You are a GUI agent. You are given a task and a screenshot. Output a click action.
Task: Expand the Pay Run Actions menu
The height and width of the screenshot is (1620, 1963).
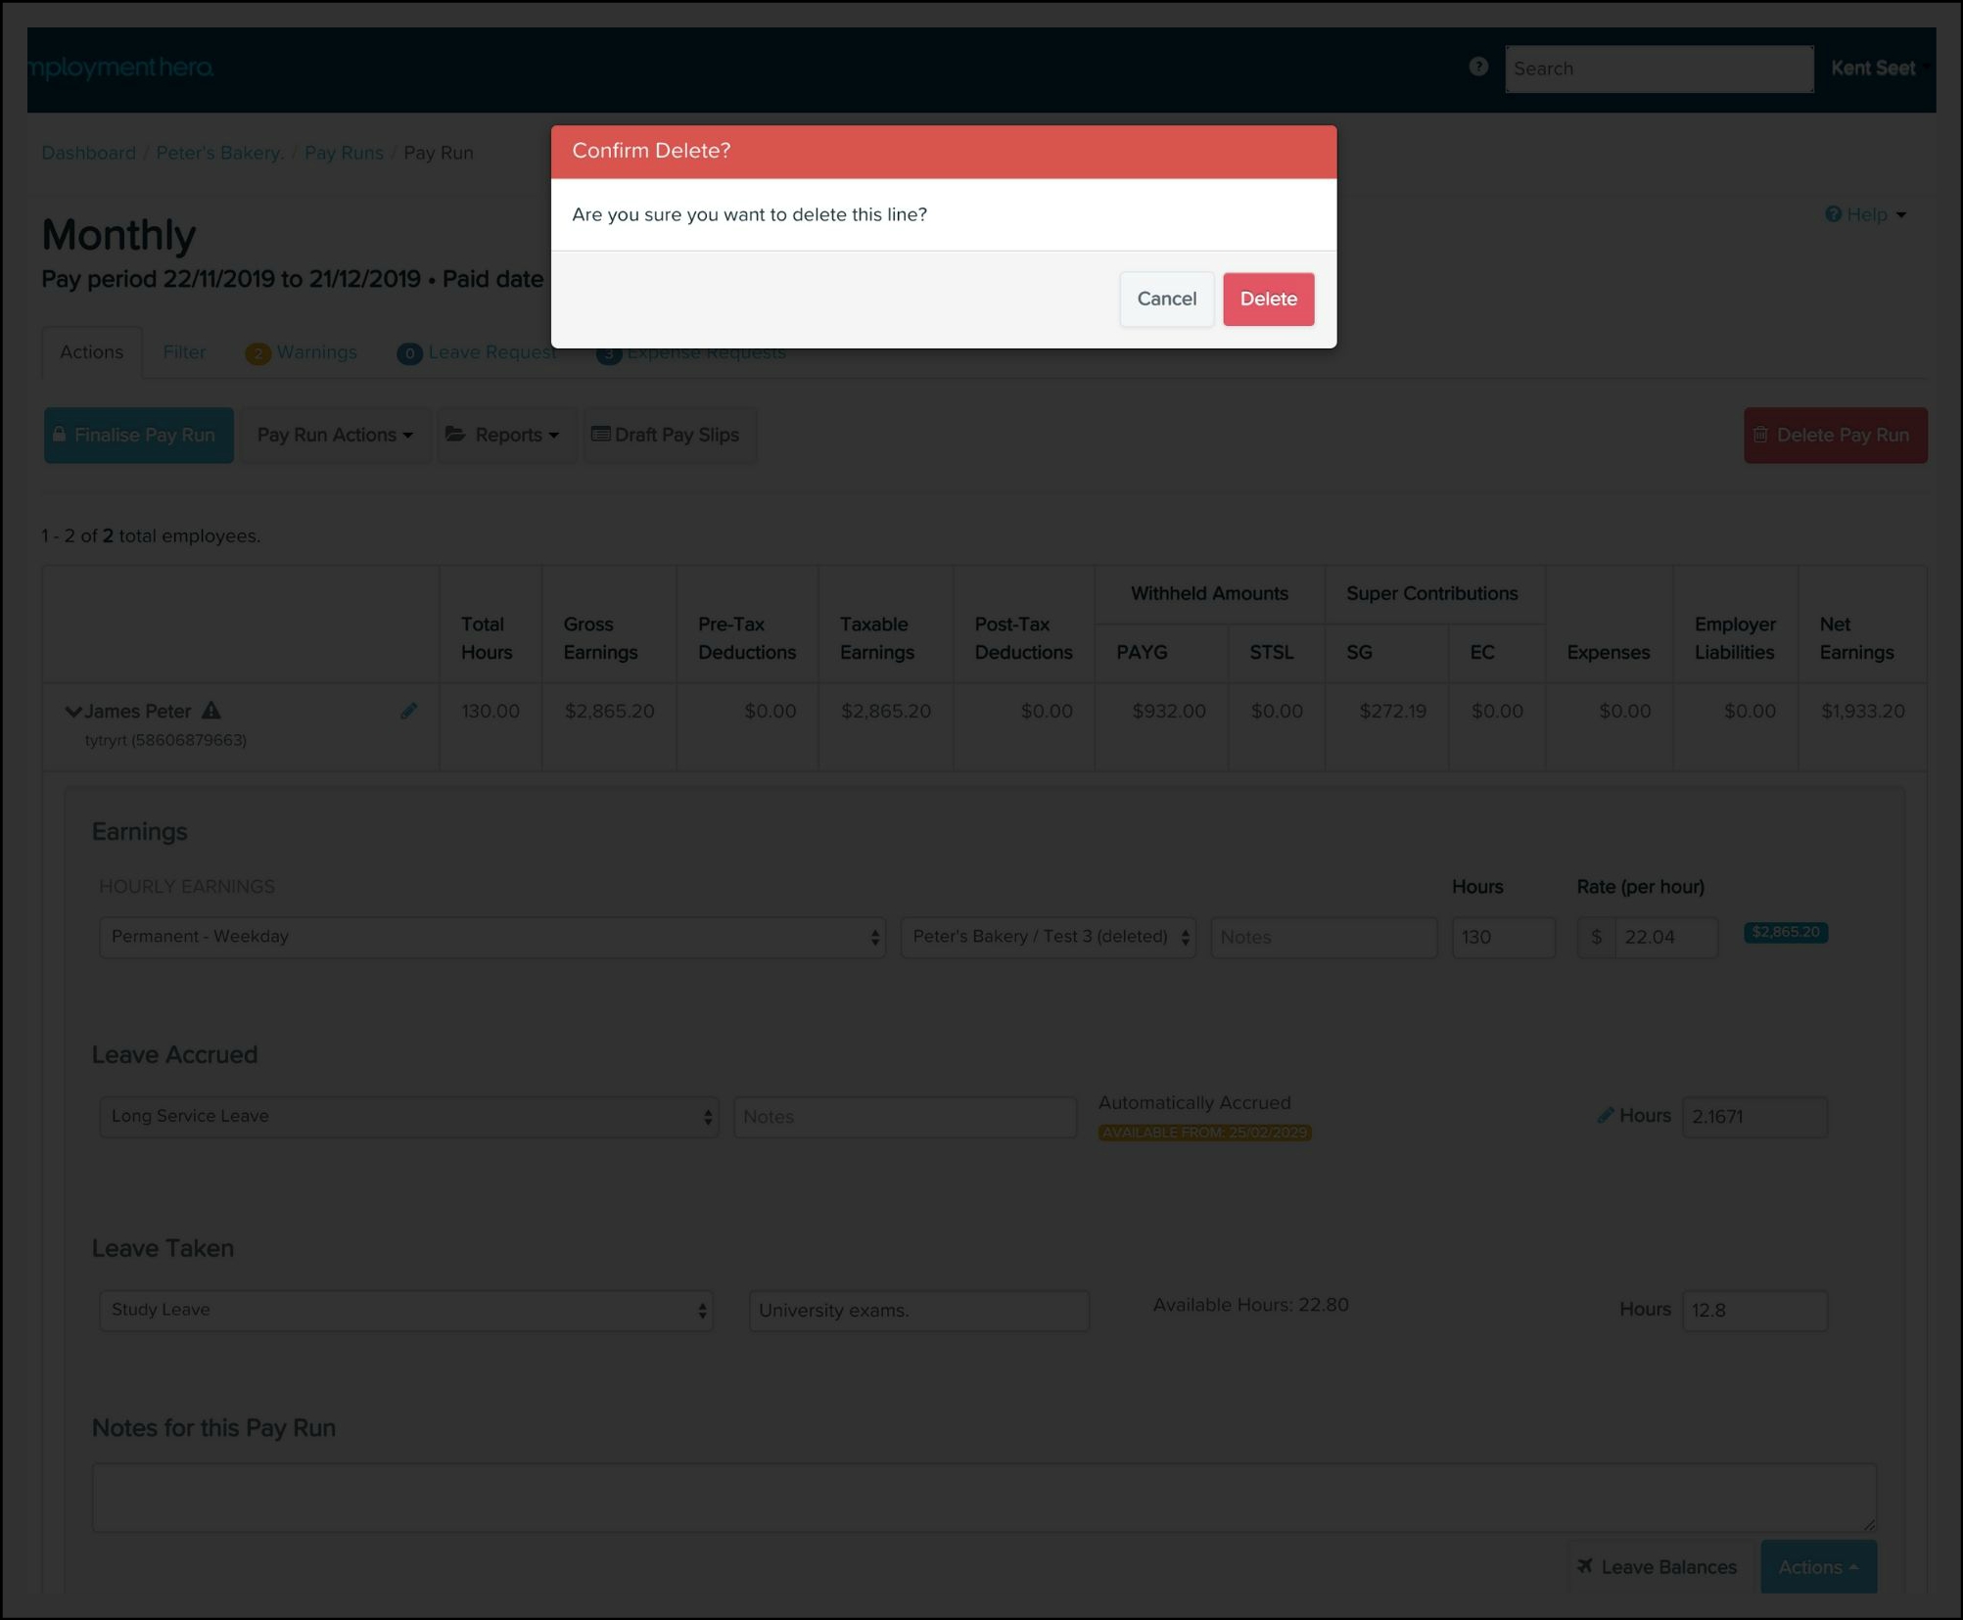(335, 435)
